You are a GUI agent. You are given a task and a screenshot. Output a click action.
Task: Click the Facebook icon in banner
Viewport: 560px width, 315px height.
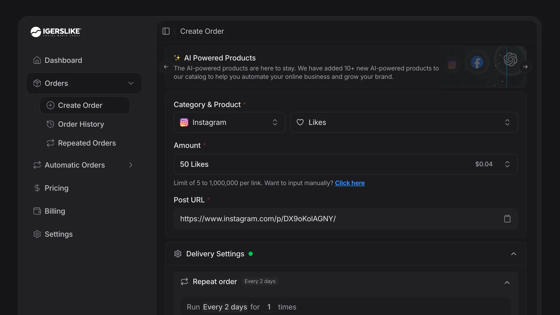point(477,62)
